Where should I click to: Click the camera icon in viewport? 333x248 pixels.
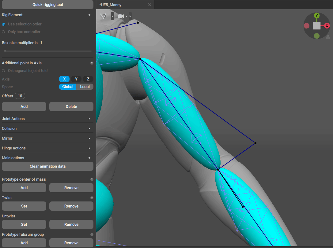pos(121,16)
